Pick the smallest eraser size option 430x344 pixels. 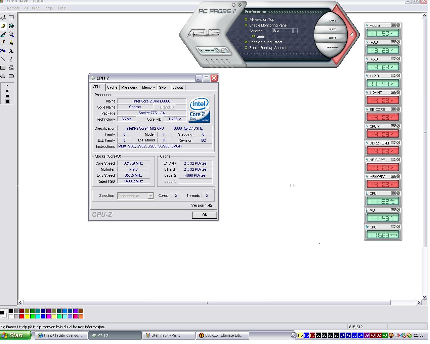[7, 85]
